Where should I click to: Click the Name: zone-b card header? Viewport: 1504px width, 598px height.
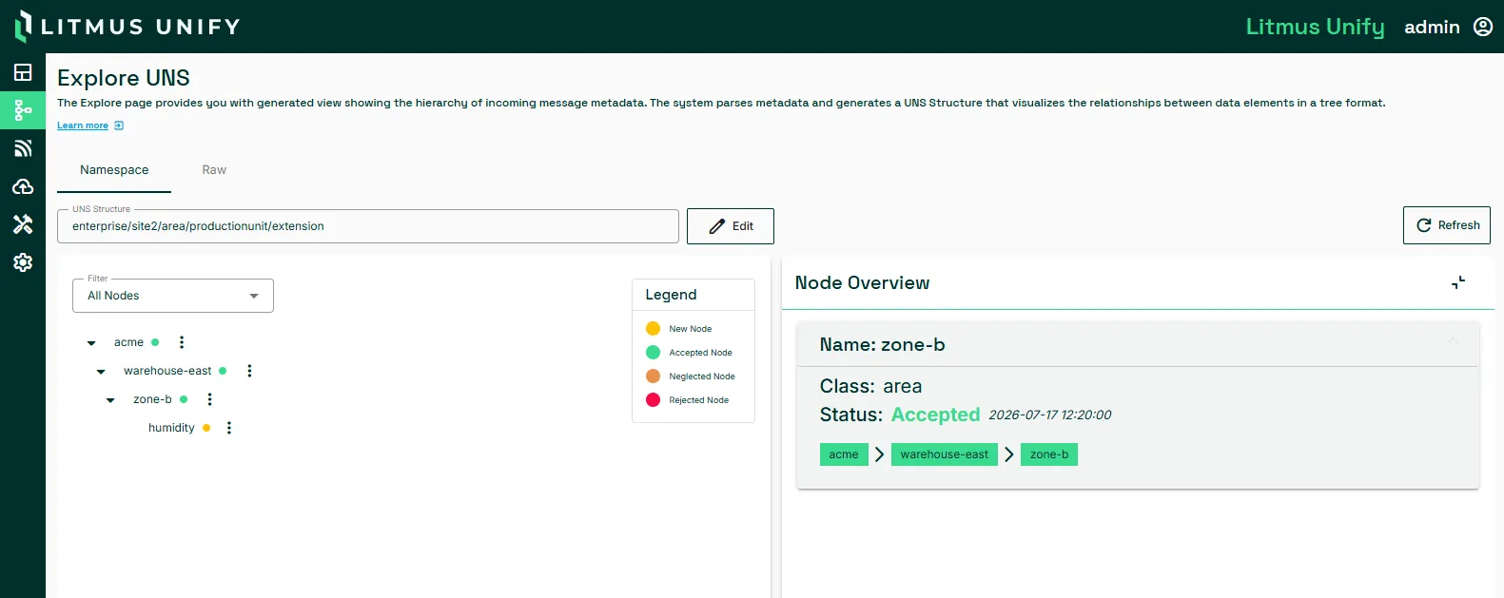(1138, 345)
